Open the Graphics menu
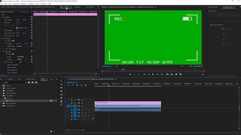 point(31,4)
